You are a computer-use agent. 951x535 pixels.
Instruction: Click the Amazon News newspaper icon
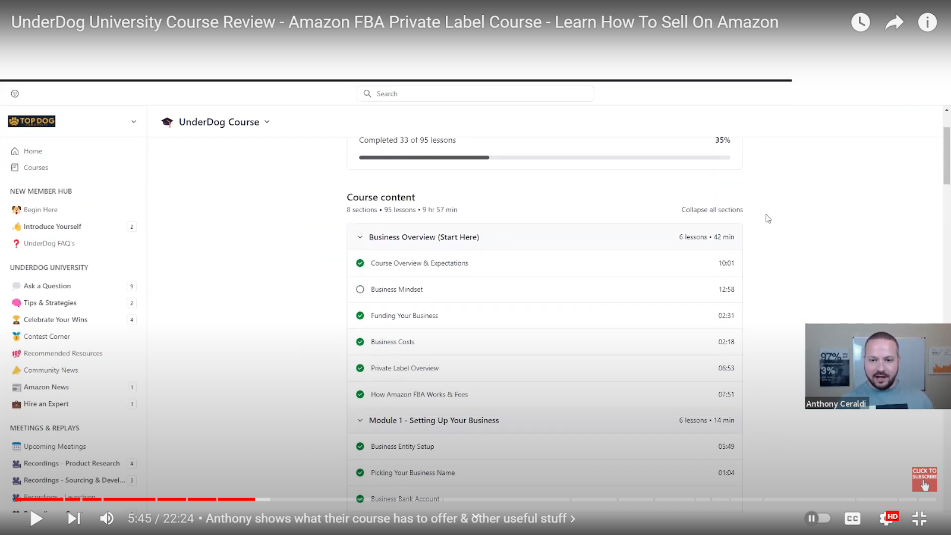tap(16, 387)
